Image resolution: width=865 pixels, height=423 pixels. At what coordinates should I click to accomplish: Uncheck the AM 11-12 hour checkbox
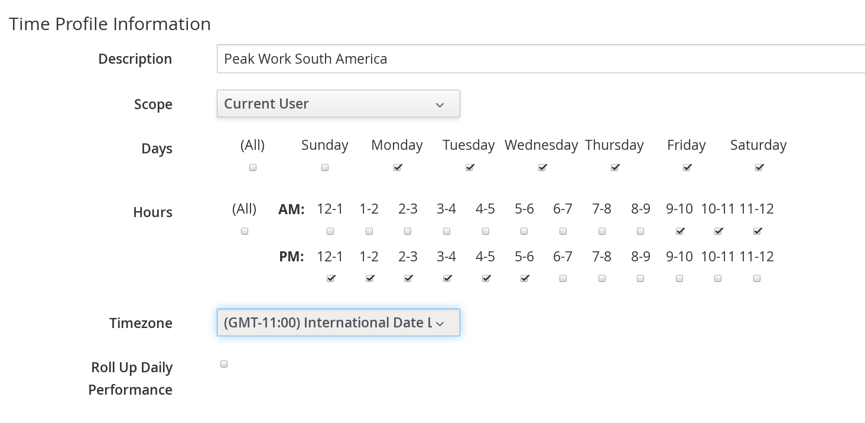point(757,231)
